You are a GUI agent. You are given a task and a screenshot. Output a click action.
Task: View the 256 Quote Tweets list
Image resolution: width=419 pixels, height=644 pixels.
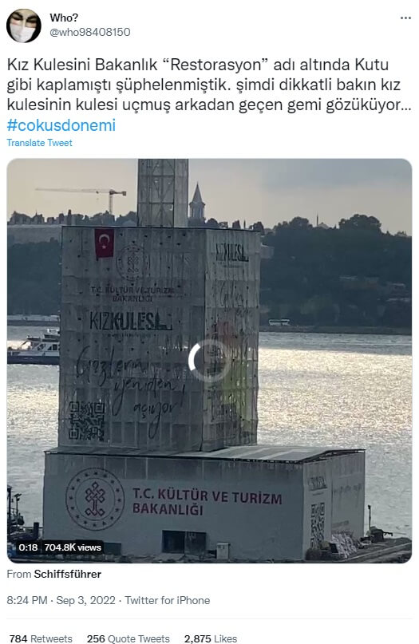pos(128,638)
